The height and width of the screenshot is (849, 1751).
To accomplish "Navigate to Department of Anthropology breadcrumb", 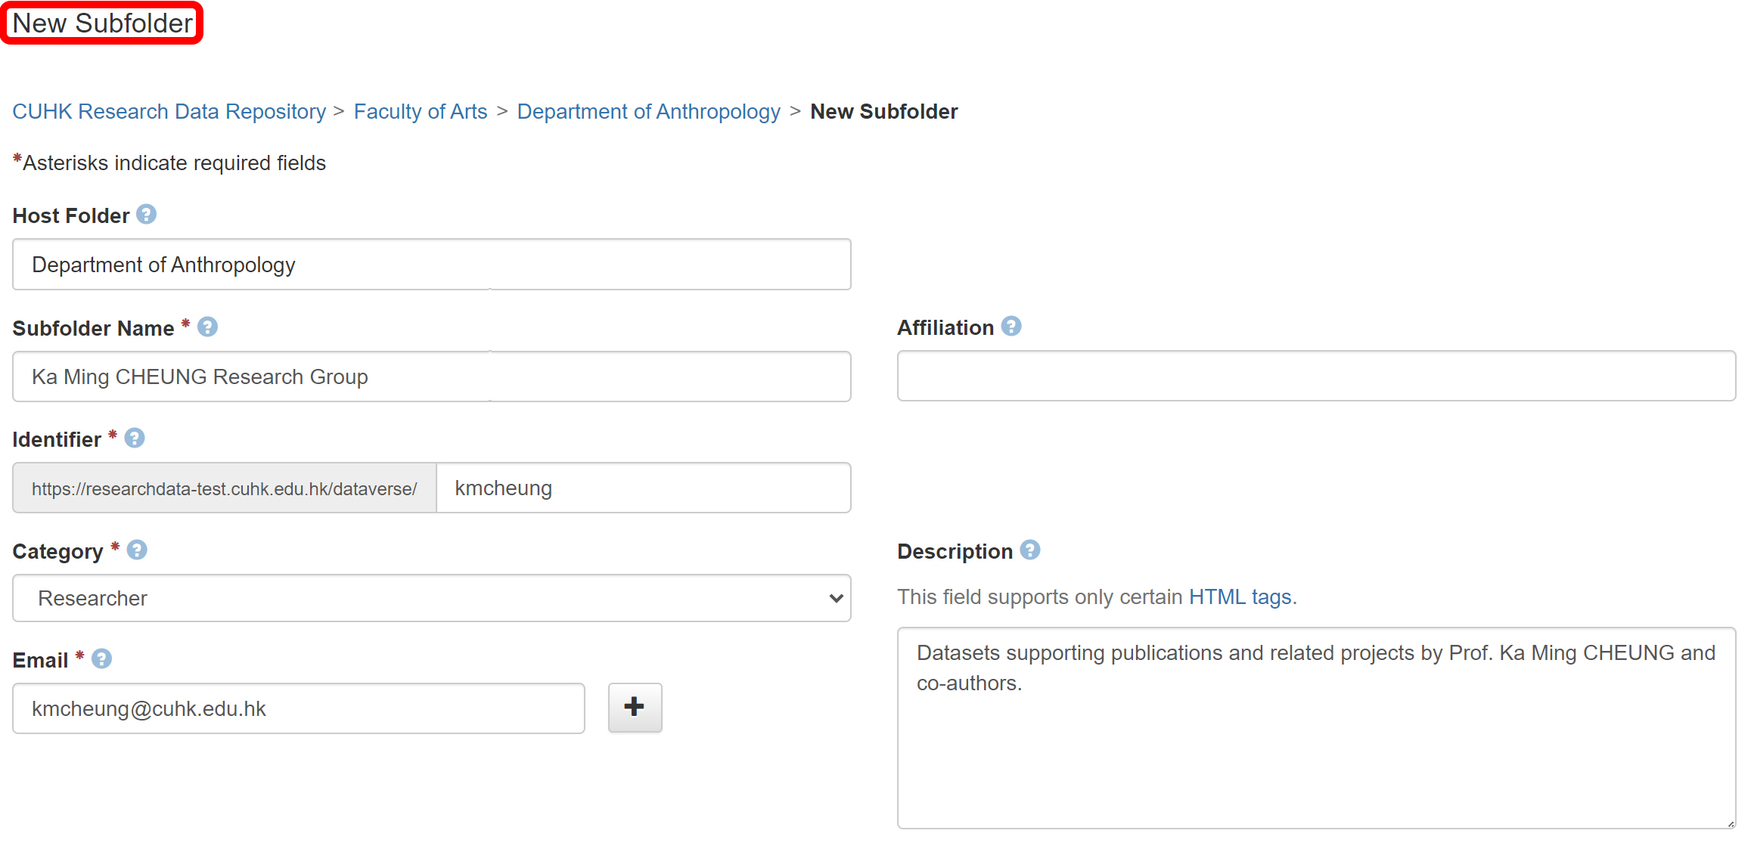I will 648,111.
